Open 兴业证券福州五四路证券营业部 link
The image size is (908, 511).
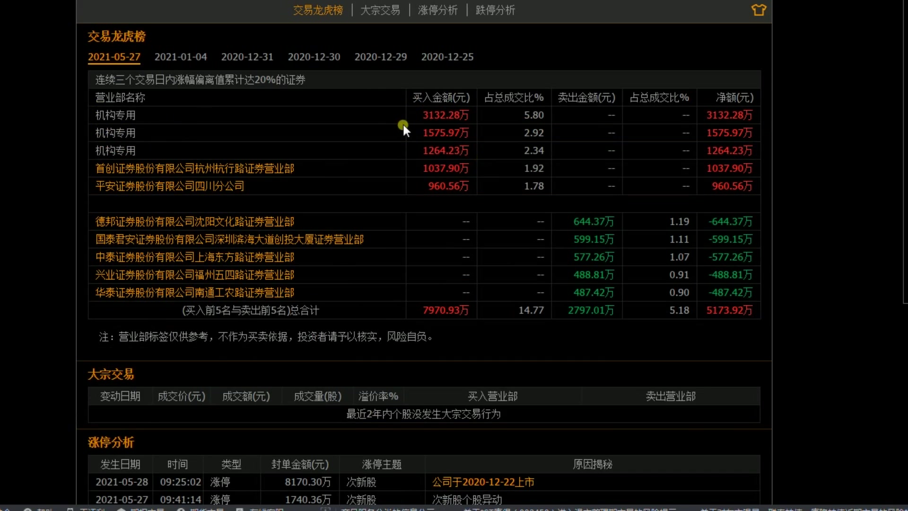tap(195, 275)
